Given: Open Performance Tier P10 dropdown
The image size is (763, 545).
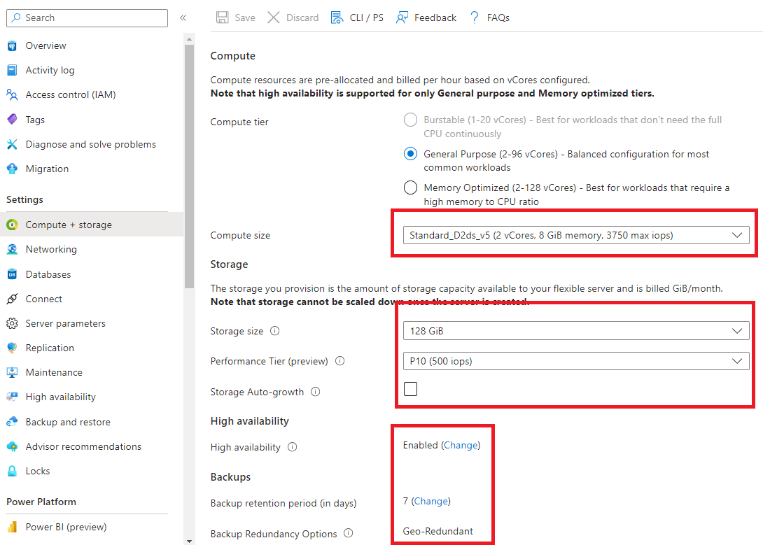Looking at the screenshot, I should coord(576,361).
